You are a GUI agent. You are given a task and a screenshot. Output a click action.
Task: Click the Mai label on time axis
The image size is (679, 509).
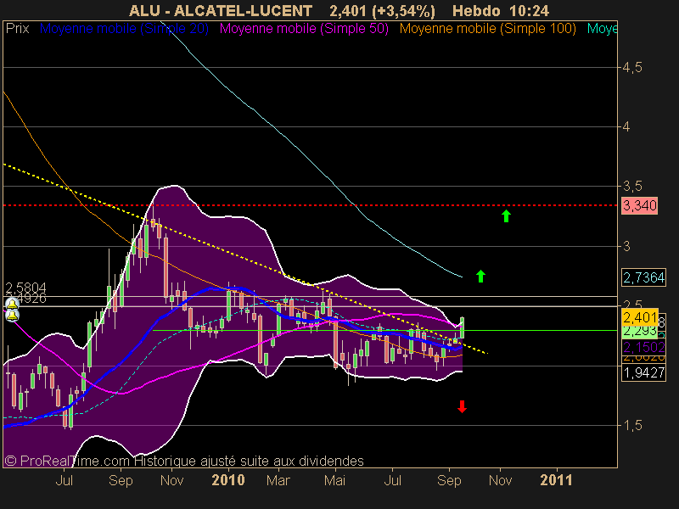click(335, 480)
